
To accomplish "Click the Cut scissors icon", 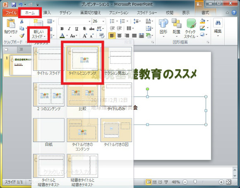I will (x=22, y=21).
